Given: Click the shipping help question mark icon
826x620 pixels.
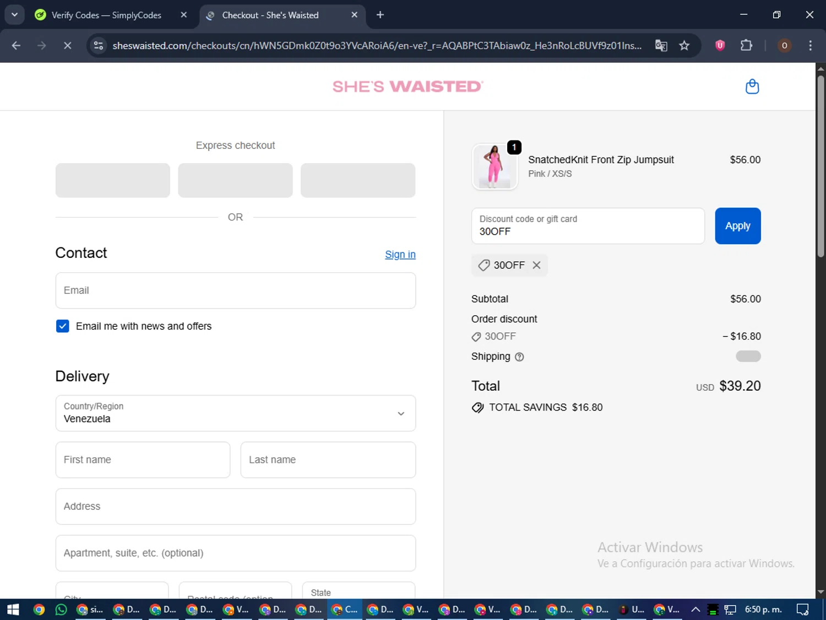Looking at the screenshot, I should (x=519, y=357).
